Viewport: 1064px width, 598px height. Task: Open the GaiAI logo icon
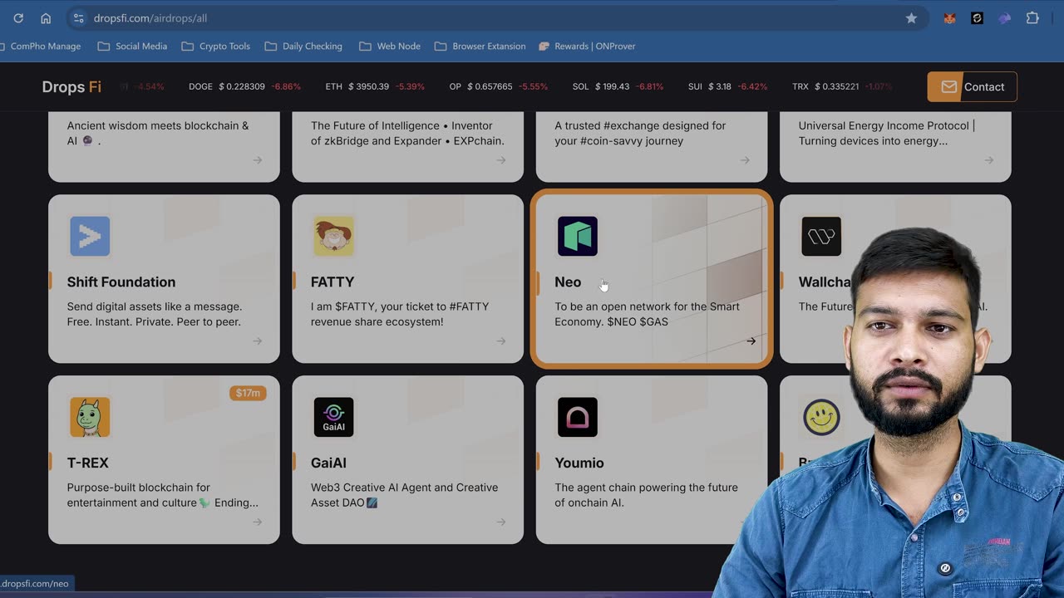click(333, 417)
